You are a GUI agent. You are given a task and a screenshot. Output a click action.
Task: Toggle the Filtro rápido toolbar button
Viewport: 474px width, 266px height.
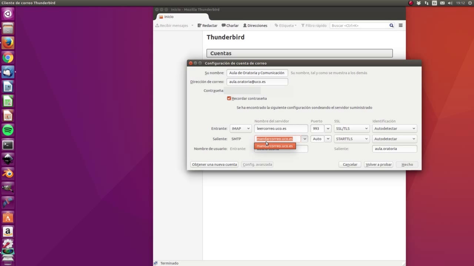(314, 25)
